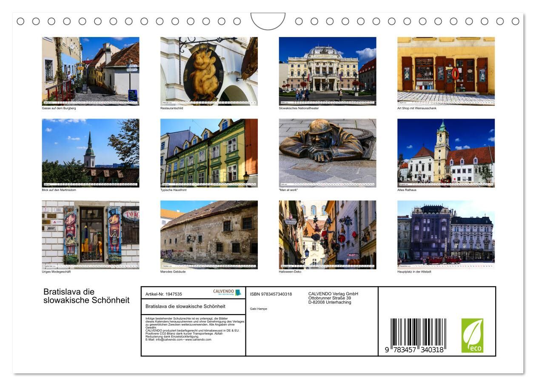Open the 'Marodes Gebäude' photo
Viewport: 536px width, 386px height.
pos(209,233)
